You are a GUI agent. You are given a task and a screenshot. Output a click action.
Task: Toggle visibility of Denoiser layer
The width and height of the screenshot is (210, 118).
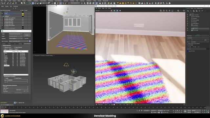[x=187, y=29]
